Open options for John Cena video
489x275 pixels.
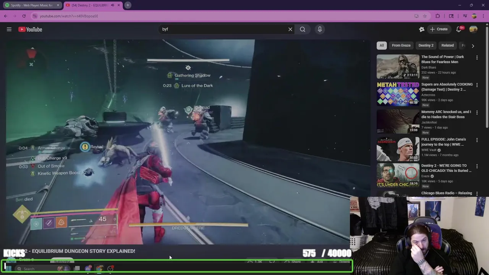coord(477,140)
